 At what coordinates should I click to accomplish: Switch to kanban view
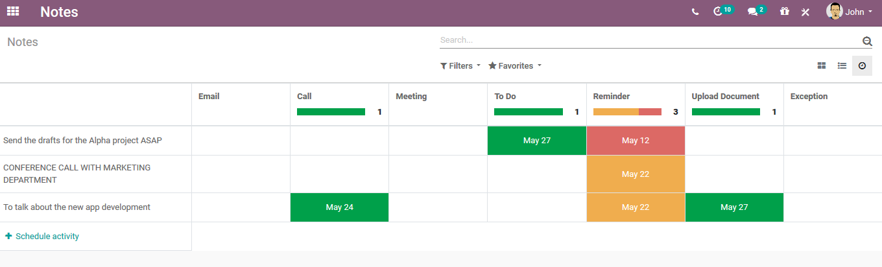[822, 65]
